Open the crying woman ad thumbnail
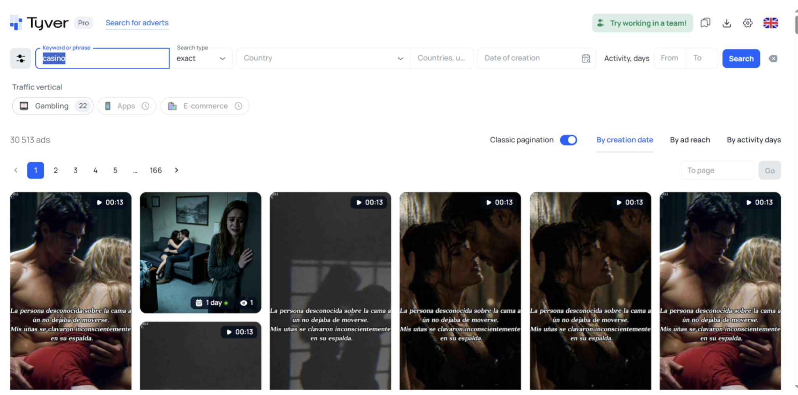 [x=200, y=253]
